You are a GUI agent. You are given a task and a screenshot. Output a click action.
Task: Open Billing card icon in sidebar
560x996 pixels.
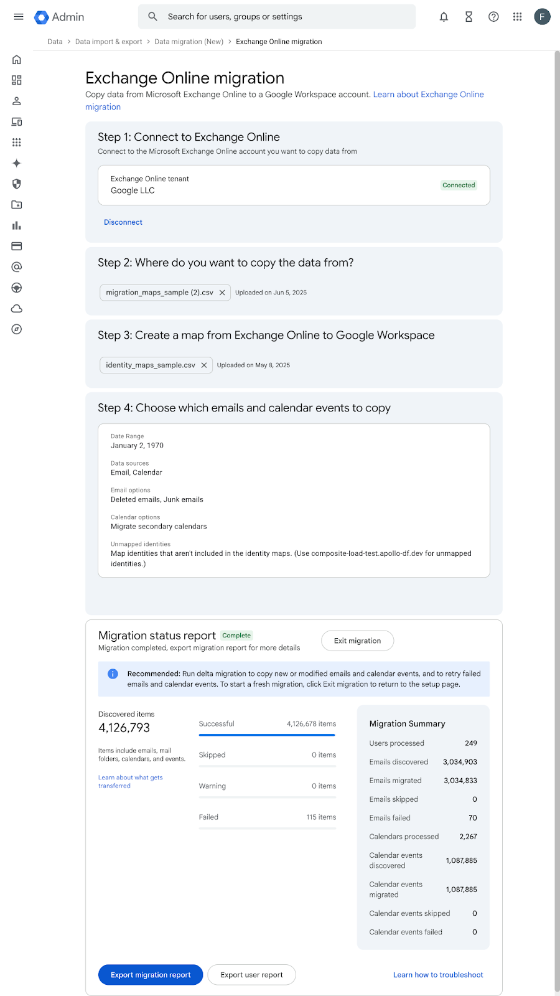pos(17,247)
